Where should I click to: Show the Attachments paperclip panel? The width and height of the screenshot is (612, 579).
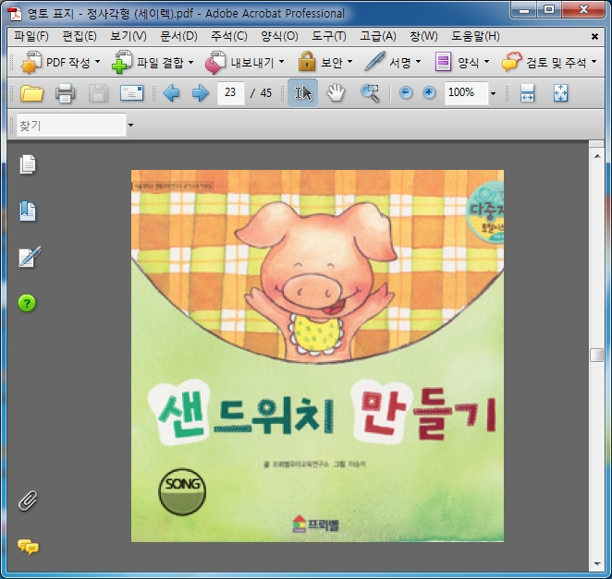tap(29, 501)
